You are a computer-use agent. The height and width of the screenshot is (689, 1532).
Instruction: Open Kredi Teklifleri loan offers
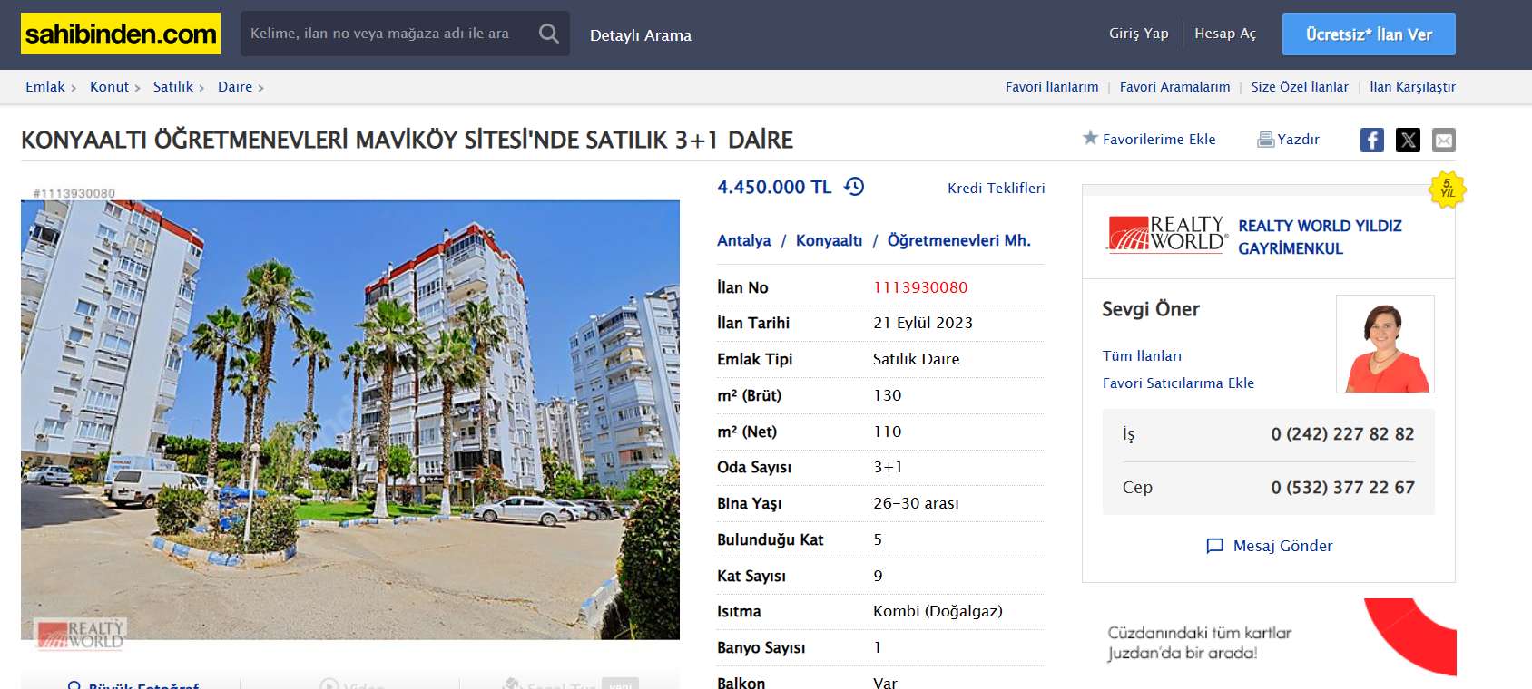pyautogui.click(x=997, y=188)
